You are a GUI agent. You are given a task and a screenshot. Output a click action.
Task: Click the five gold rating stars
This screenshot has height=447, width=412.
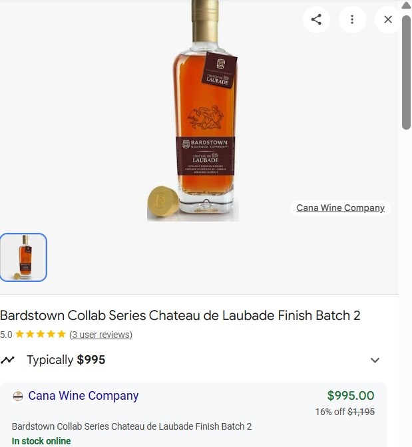pos(41,334)
